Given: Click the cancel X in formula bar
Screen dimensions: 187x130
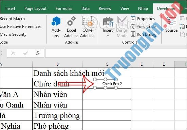Looking at the screenshot, I should click(x=13, y=53).
